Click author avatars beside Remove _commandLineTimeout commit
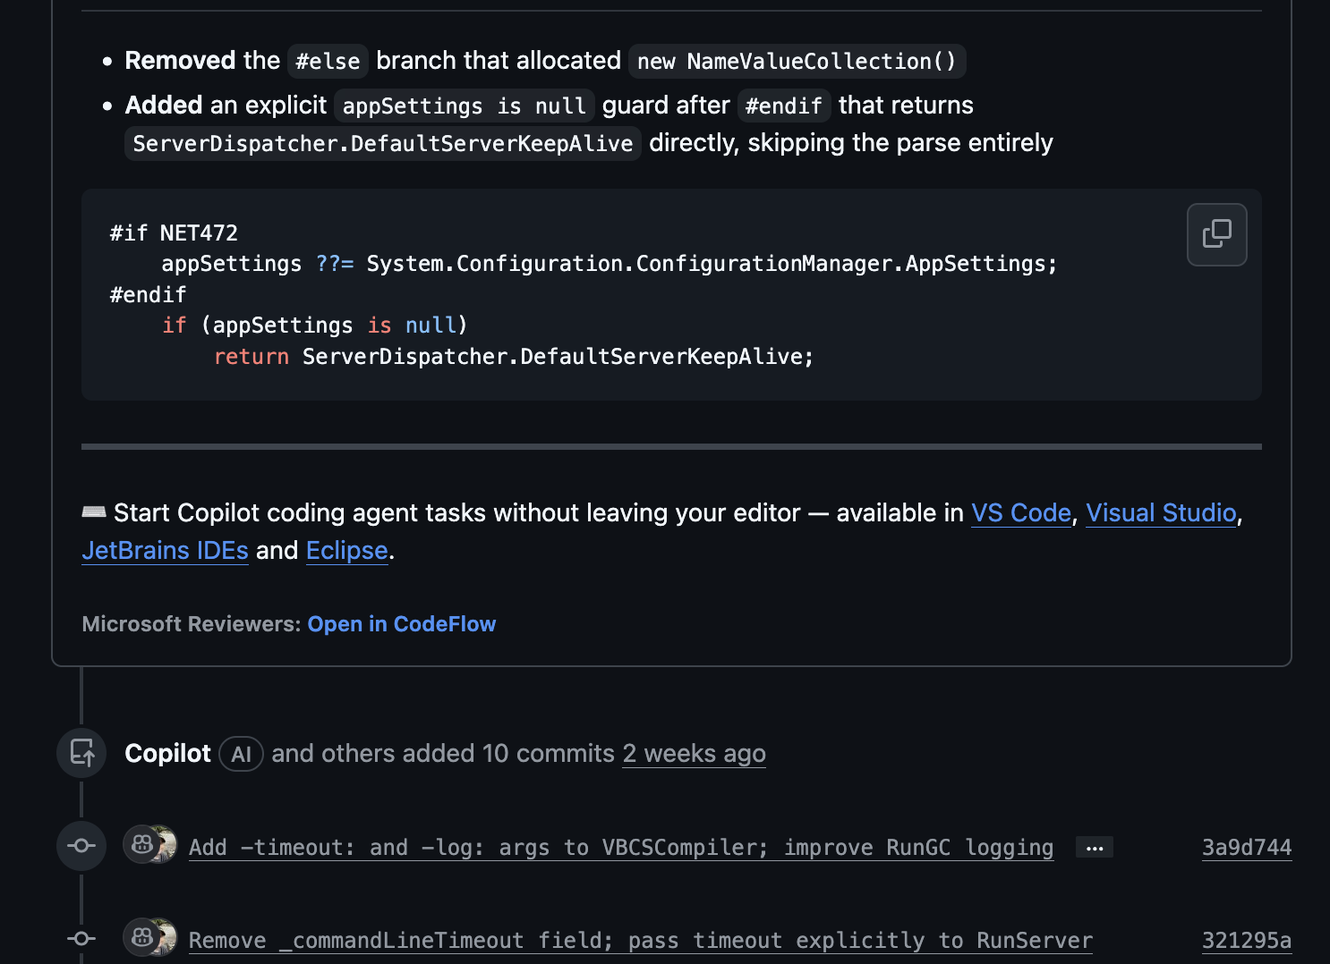1330x964 pixels. pyautogui.click(x=149, y=937)
